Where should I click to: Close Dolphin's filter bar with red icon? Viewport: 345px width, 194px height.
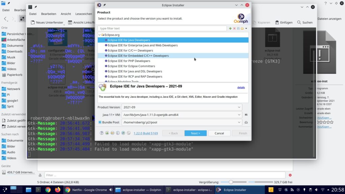coord(290,175)
